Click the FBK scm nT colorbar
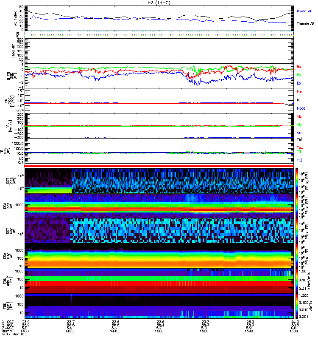This screenshot has width=318, height=340. tap(297, 306)
